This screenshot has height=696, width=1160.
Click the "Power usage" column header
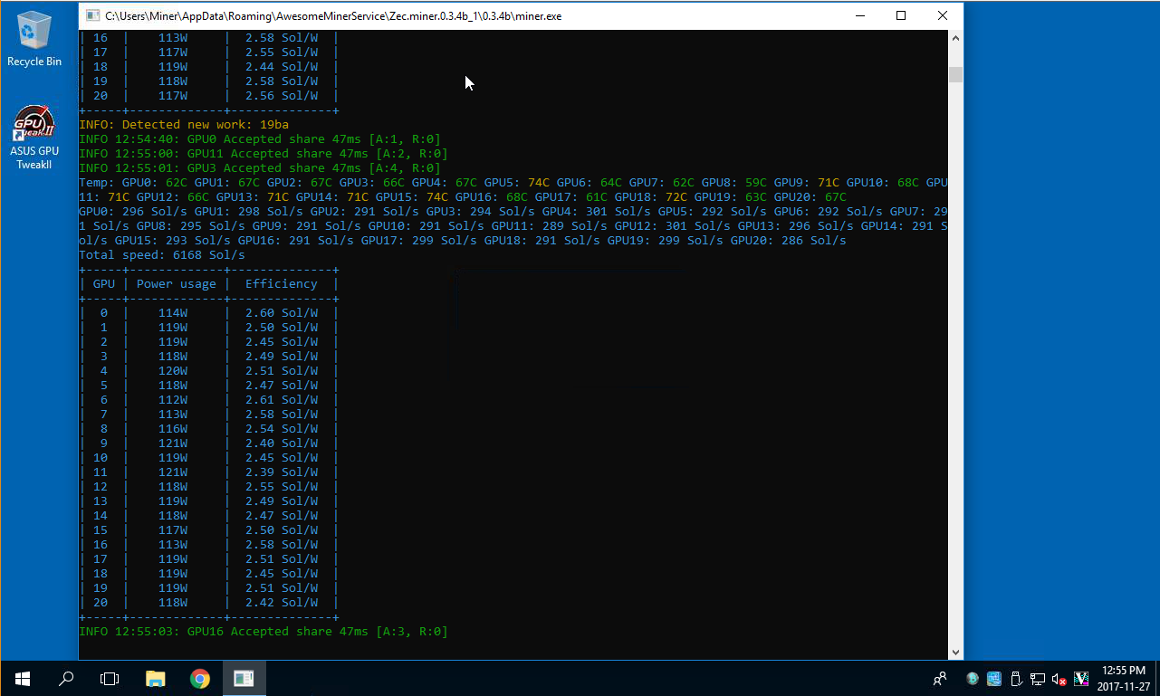click(177, 283)
